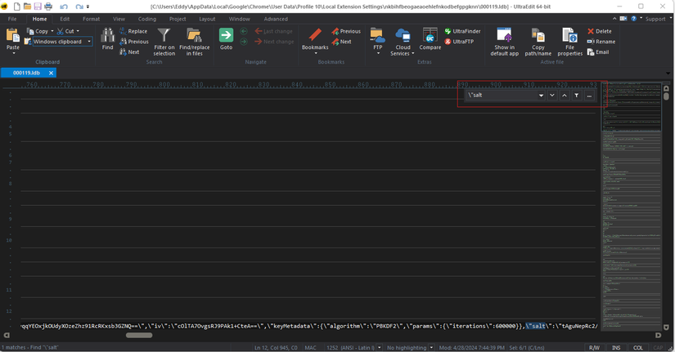Viewport: 675px width, 352px height.
Task: Switch to the Advanced ribbon tab
Action: pyautogui.click(x=276, y=19)
